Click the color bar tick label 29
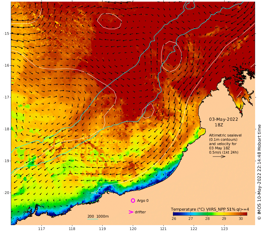The height and width of the screenshot is (233, 263). pos(224,219)
